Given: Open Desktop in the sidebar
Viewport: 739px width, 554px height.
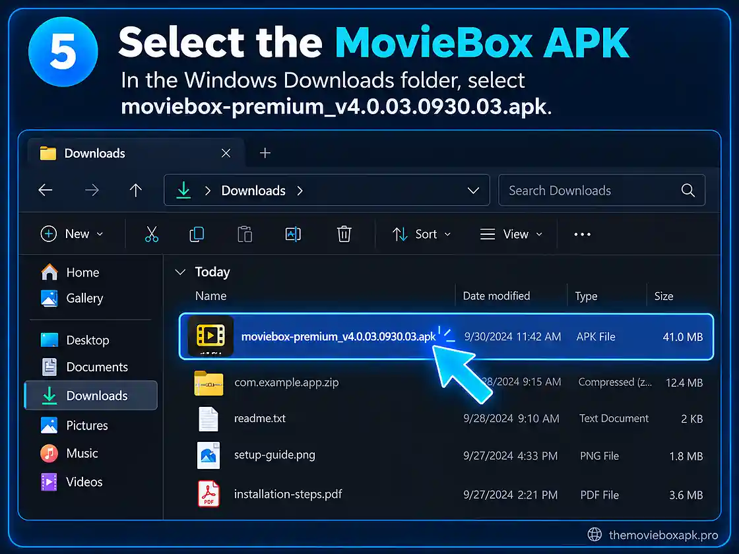Looking at the screenshot, I should [x=75, y=340].
